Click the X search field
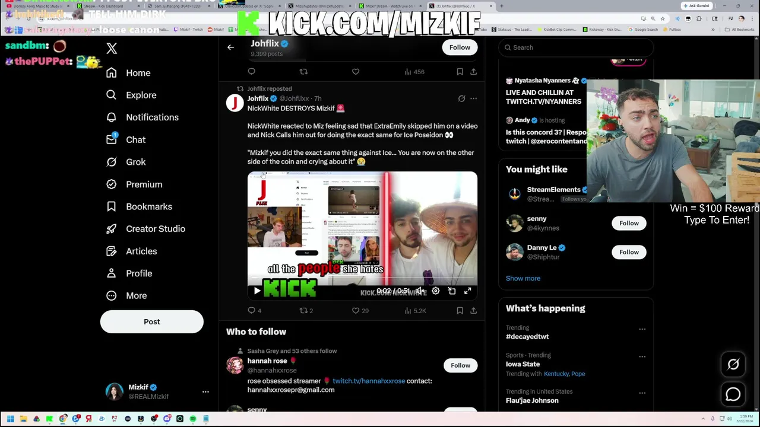The image size is (760, 427). point(576,47)
